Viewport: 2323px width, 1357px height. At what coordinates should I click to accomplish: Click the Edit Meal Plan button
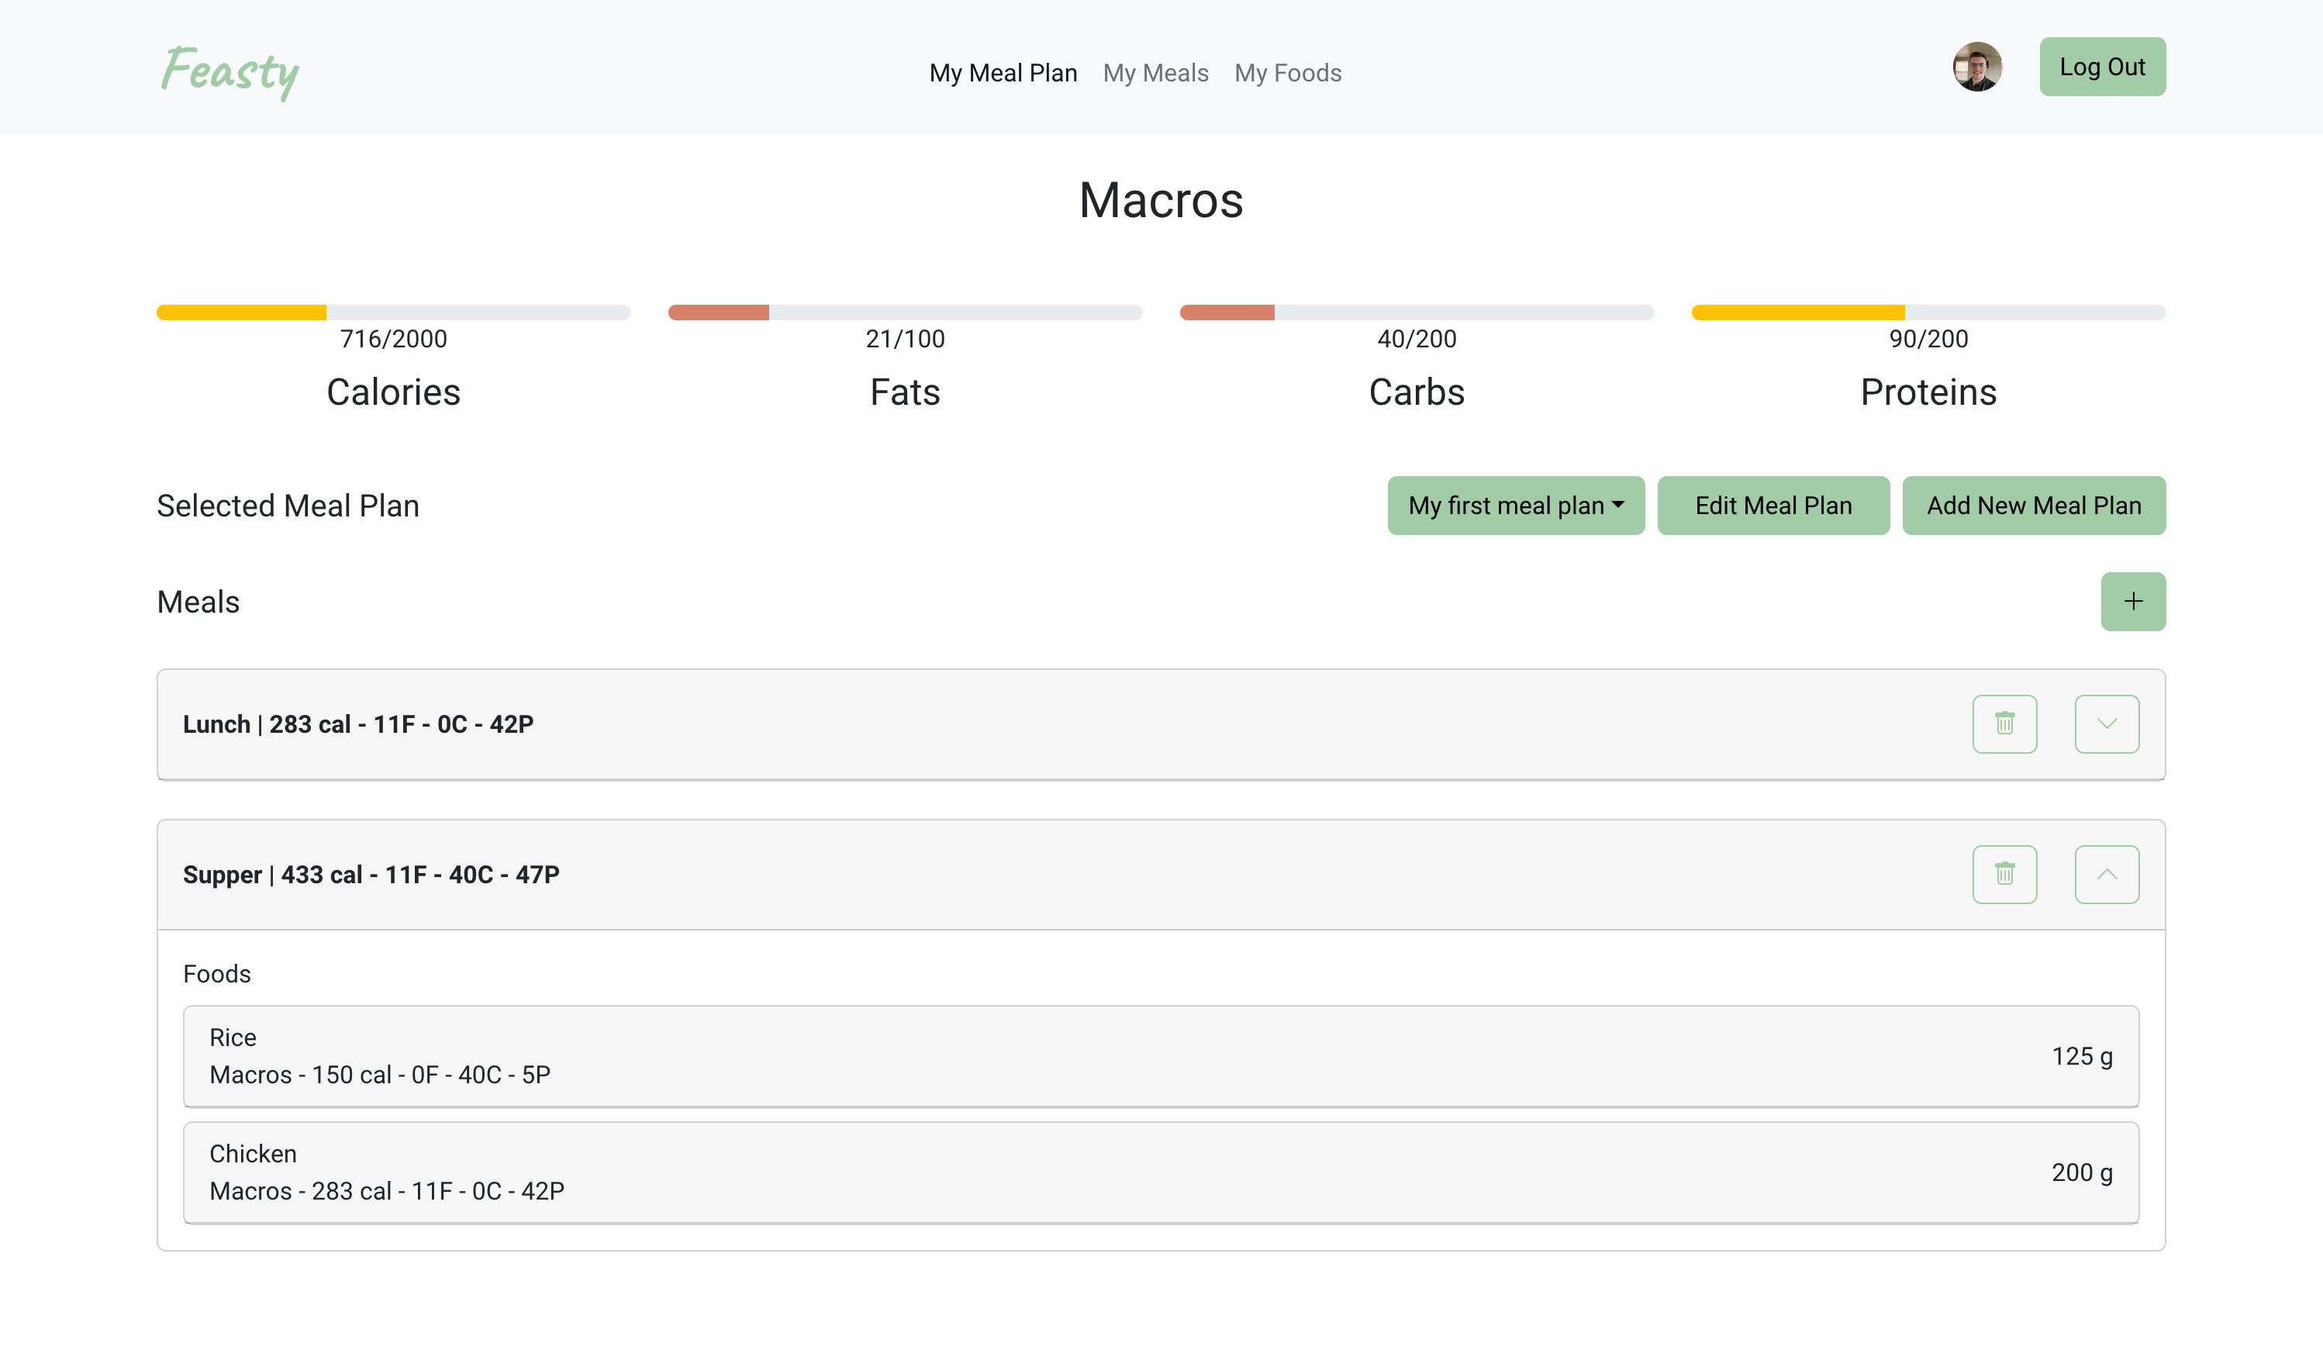pyautogui.click(x=1774, y=506)
